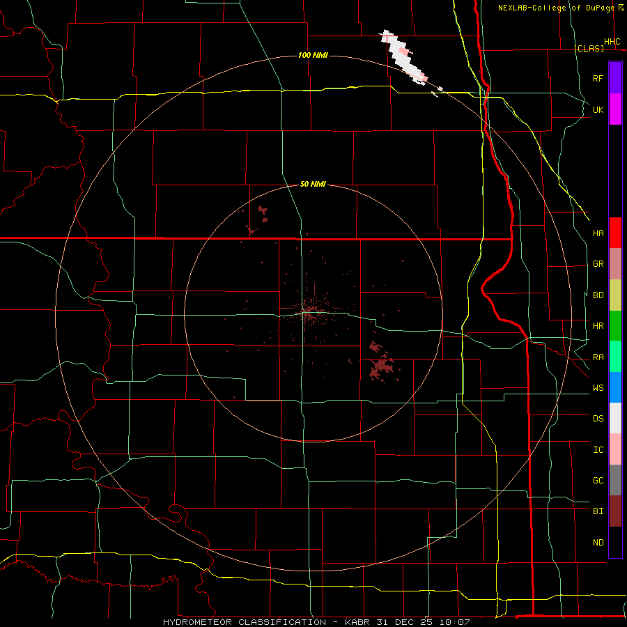Click the BD legend label
This screenshot has height=627, width=627.
point(598,295)
